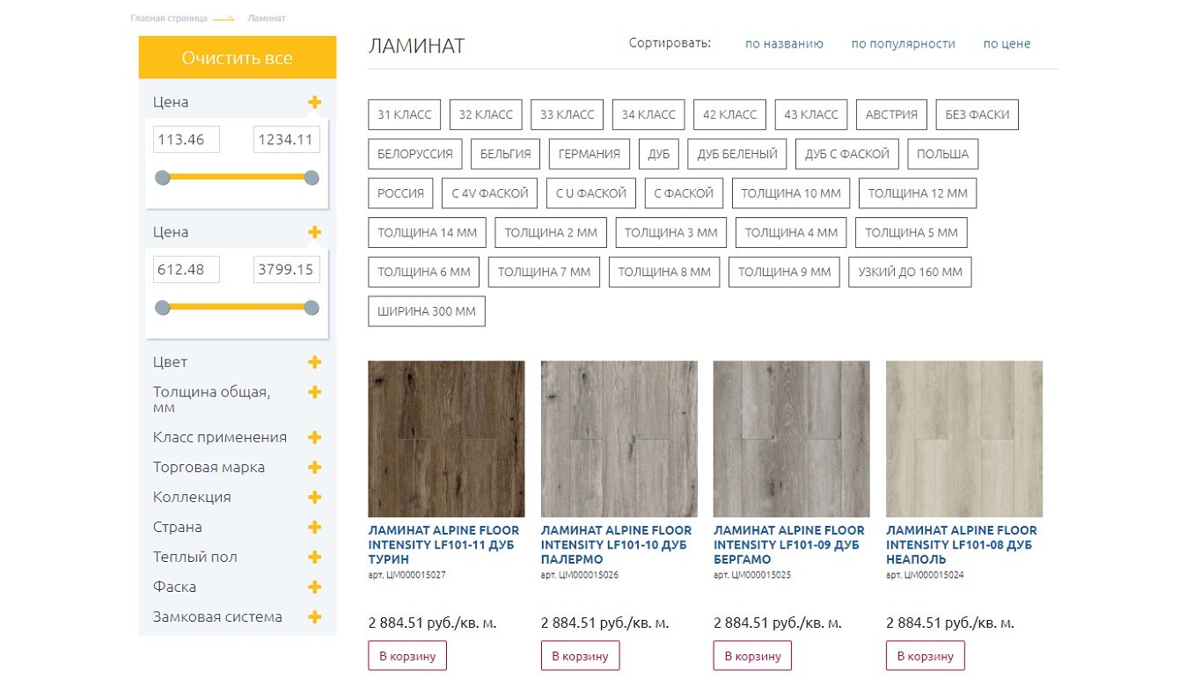
Task: Pick the ТОЛЩИНА 10 ММ tag
Action: [x=791, y=193]
